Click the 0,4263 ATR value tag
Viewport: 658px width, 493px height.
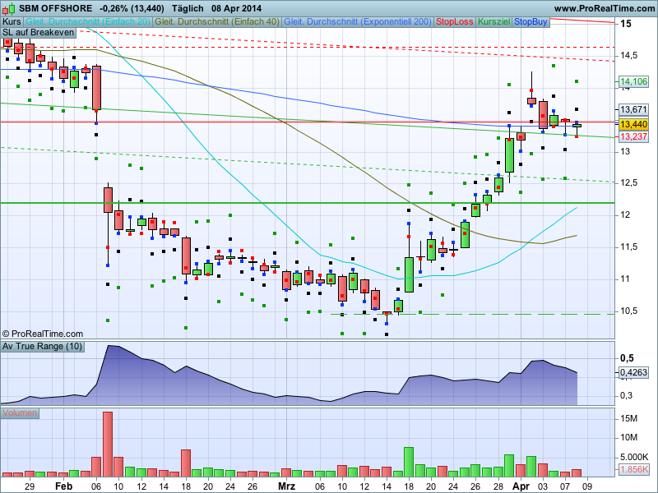pos(633,372)
